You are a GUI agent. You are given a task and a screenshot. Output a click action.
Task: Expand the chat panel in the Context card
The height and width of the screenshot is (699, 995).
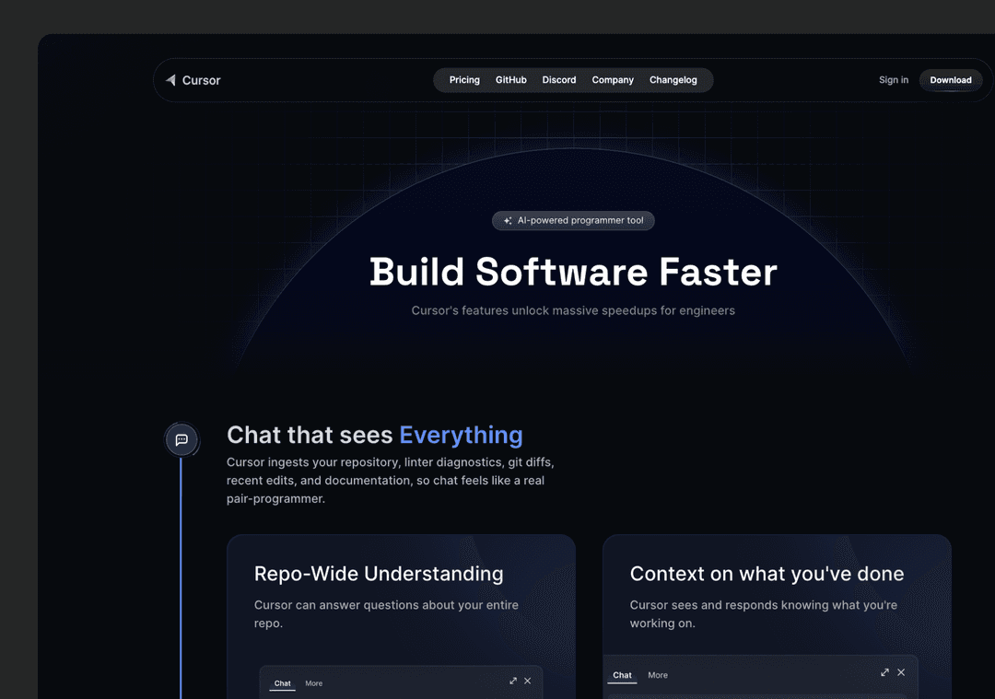click(885, 673)
